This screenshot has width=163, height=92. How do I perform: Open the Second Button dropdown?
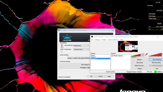click(81, 45)
